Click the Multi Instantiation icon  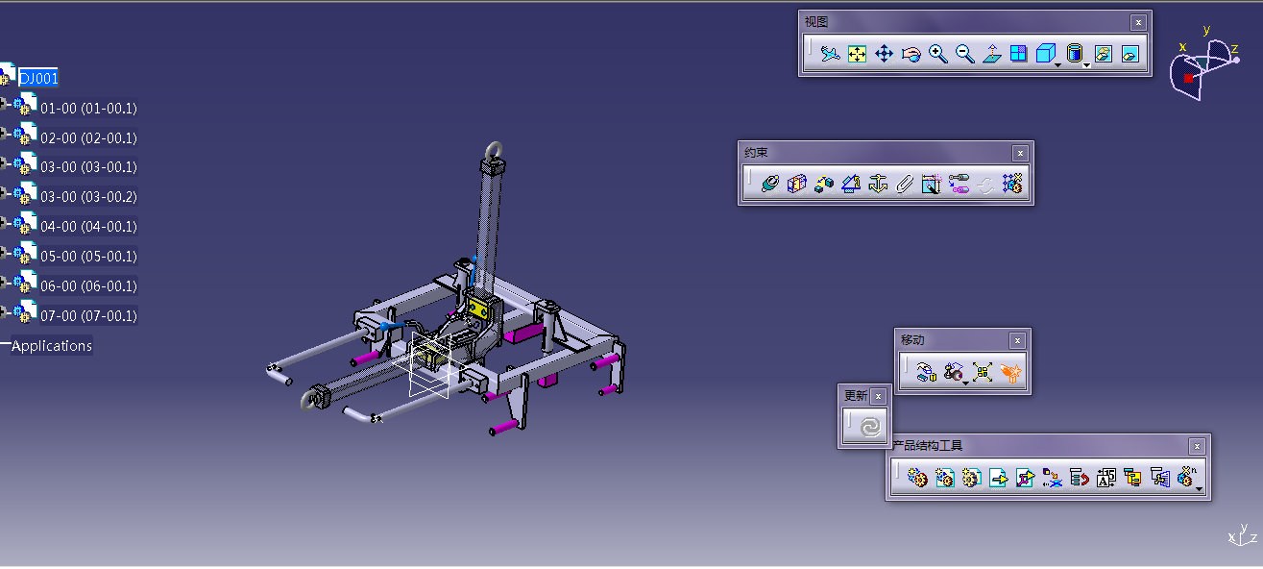click(x=1186, y=477)
